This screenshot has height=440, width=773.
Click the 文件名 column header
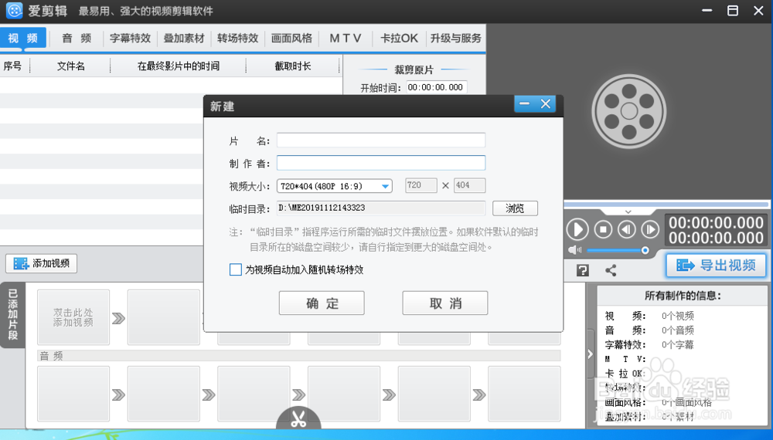(70, 66)
